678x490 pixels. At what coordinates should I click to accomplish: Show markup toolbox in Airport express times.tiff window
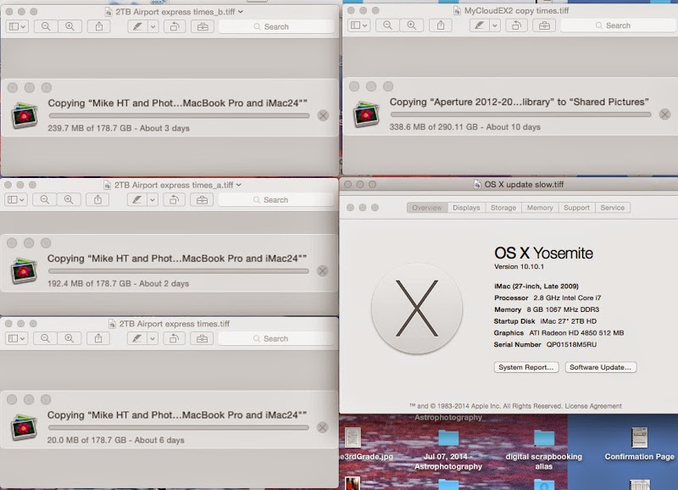pos(202,338)
